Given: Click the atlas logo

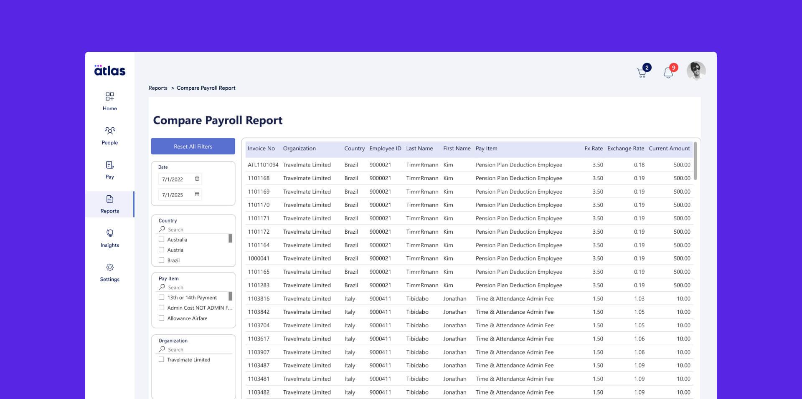Looking at the screenshot, I should (x=110, y=70).
